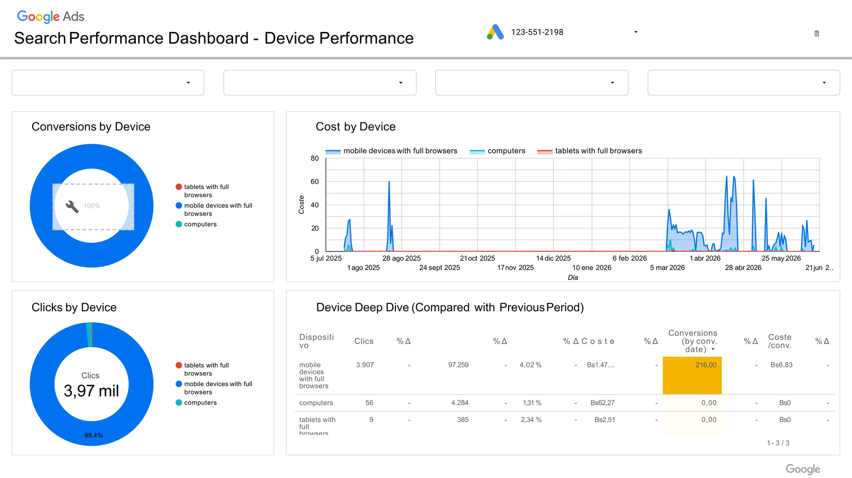Sort table by Coste /conv. column header
Image resolution: width=852 pixels, height=478 pixels.
tap(780, 341)
